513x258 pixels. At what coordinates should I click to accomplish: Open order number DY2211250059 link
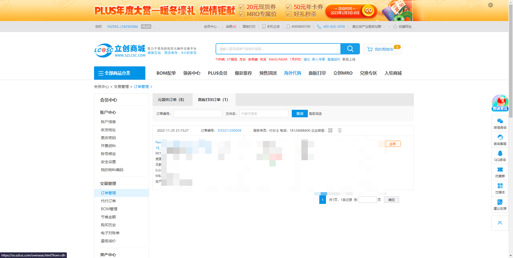coord(230,131)
